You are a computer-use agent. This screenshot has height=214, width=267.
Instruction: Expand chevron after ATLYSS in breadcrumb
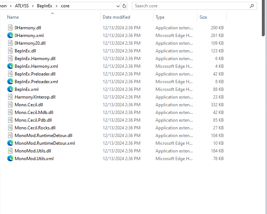tap(33, 6)
